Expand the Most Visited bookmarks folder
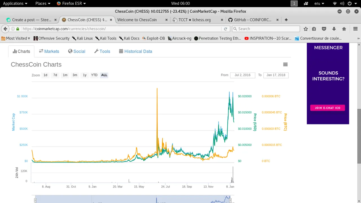The image size is (361, 203). (x=16, y=38)
